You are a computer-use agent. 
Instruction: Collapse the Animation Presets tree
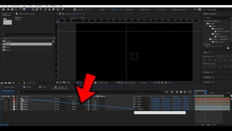point(203,21)
